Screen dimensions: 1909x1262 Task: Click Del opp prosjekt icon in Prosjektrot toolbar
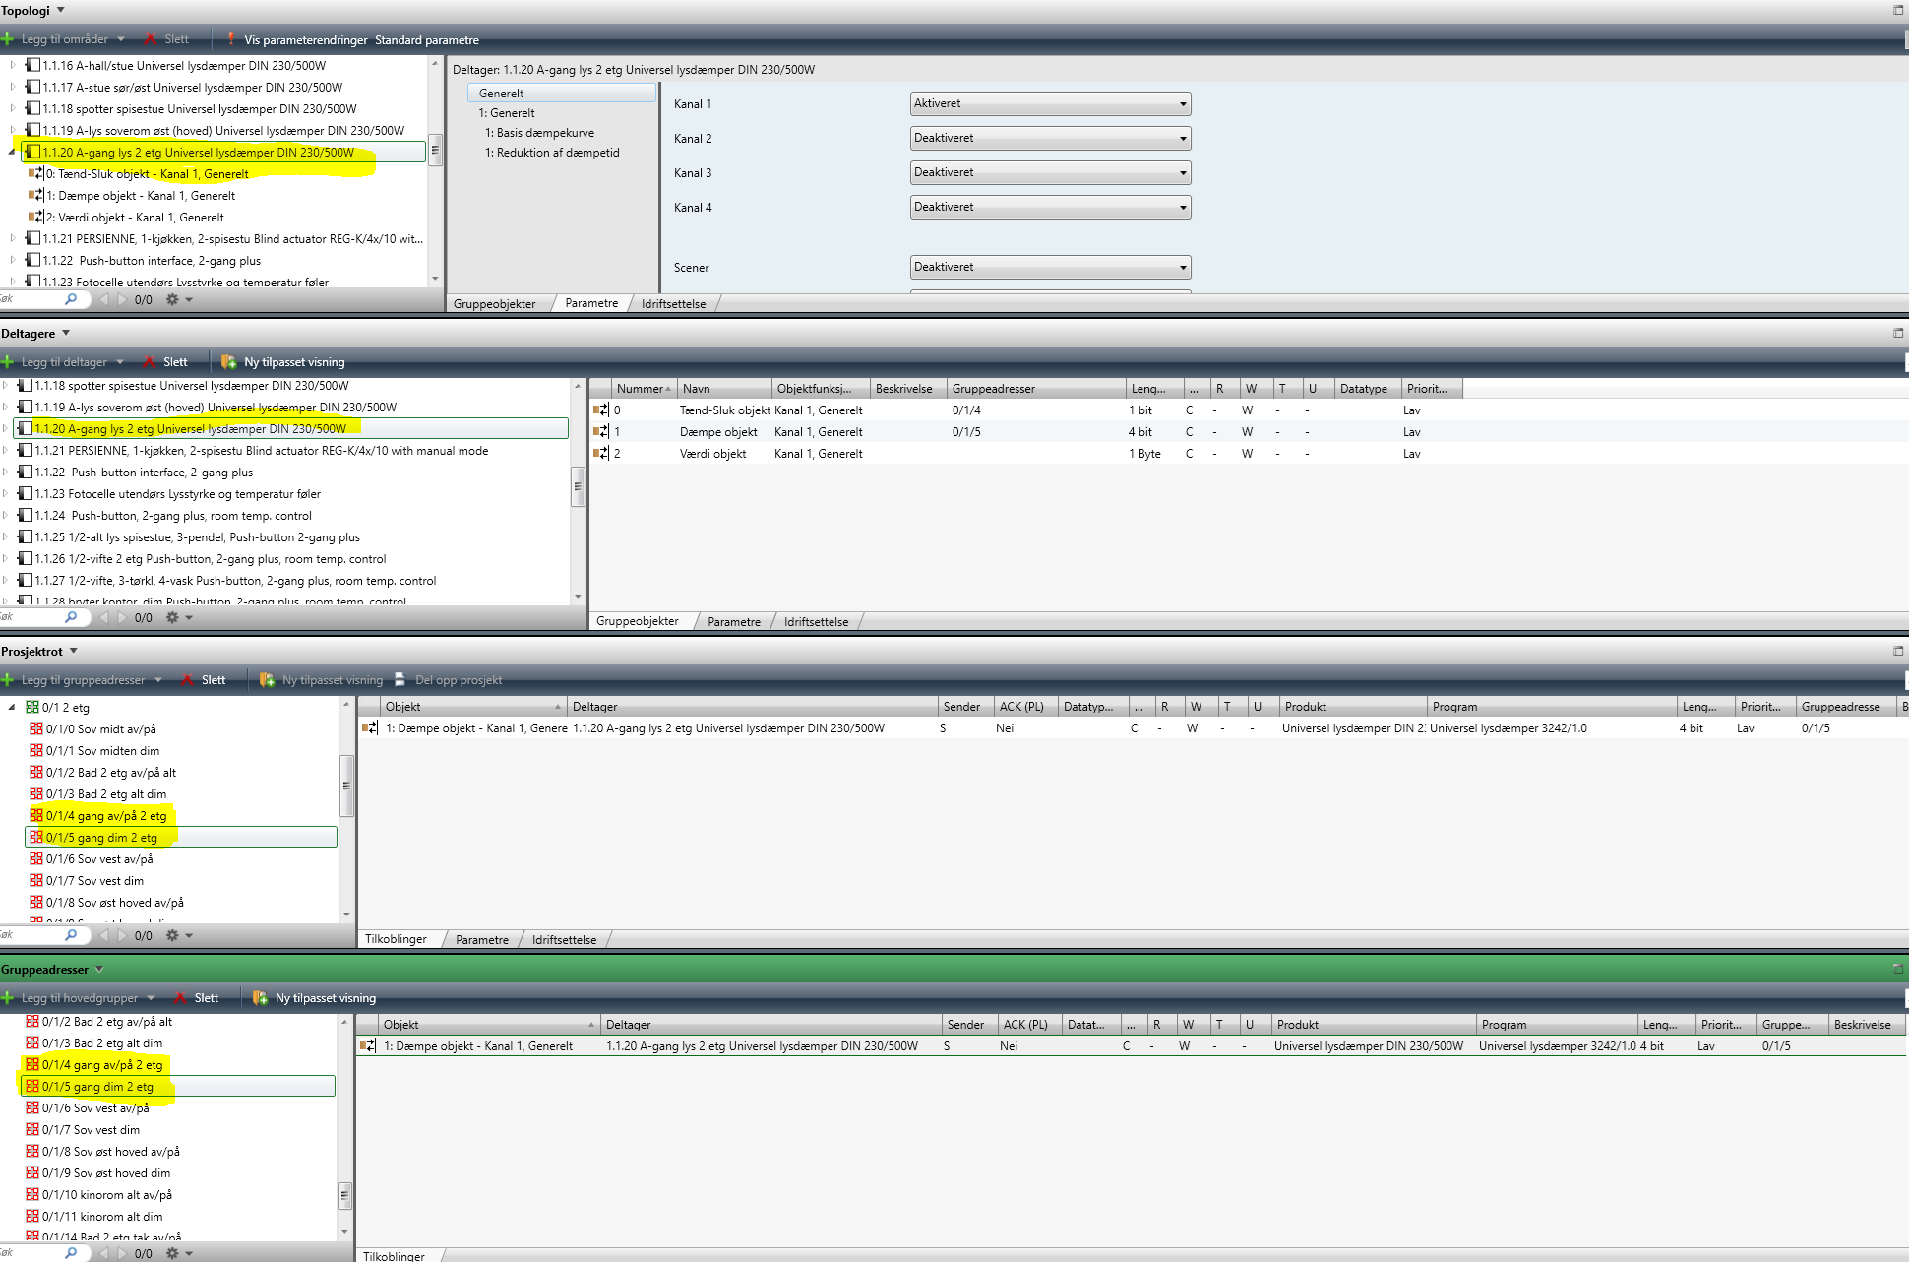pyautogui.click(x=400, y=680)
